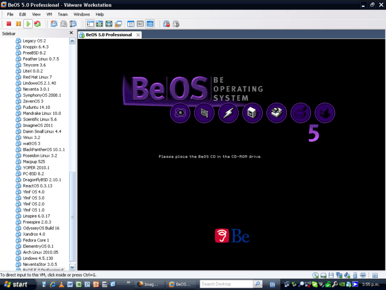Screen dimensions: 386x290
Task: Select Knoppix 6.4.3 in sidebar
Action: tap(35, 47)
